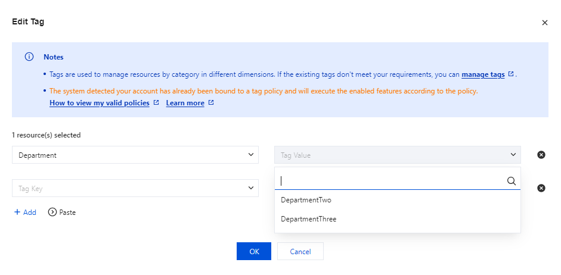The height and width of the screenshot is (275, 561).
Task: Close the Edit Tag dialog
Action: (x=544, y=23)
